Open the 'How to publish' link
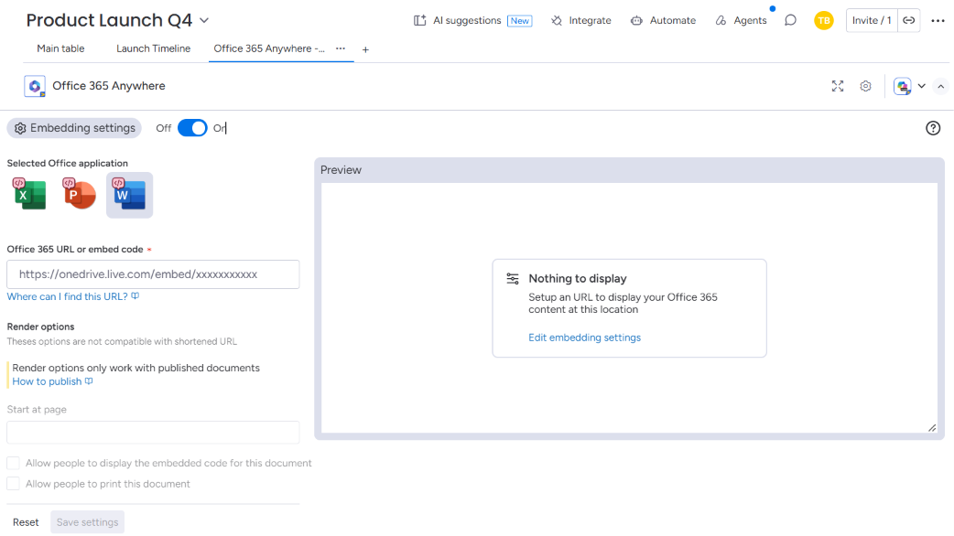Viewport: 954px width, 536px height. pos(52,381)
